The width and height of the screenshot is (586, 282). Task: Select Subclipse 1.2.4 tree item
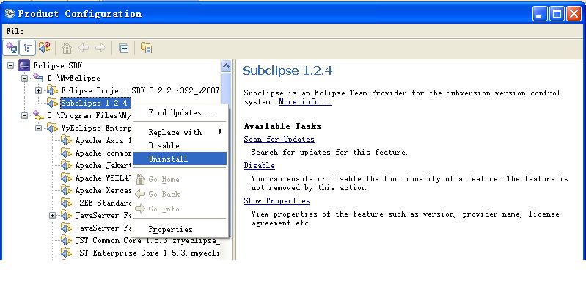95,103
